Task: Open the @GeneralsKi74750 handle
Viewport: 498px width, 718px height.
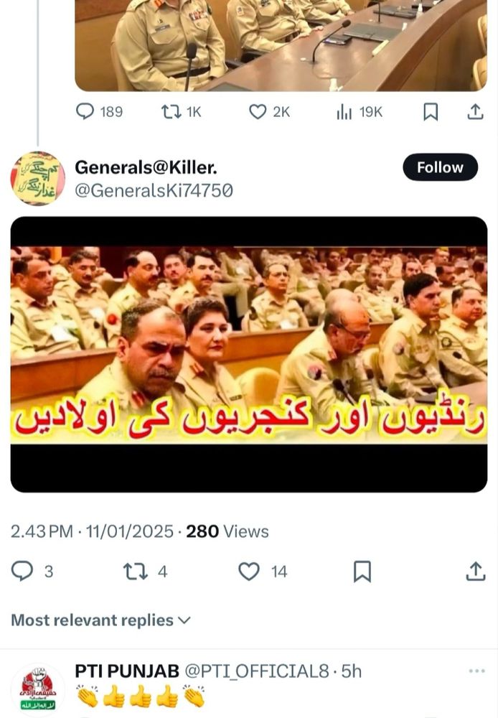Action: coord(154,190)
